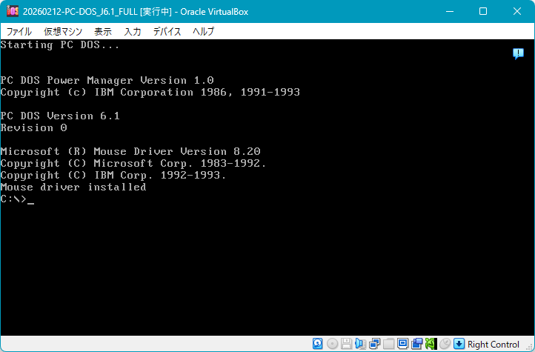Viewport: 535px width, 352px height.
Task: Open the ファイル menu
Action: tap(19, 32)
